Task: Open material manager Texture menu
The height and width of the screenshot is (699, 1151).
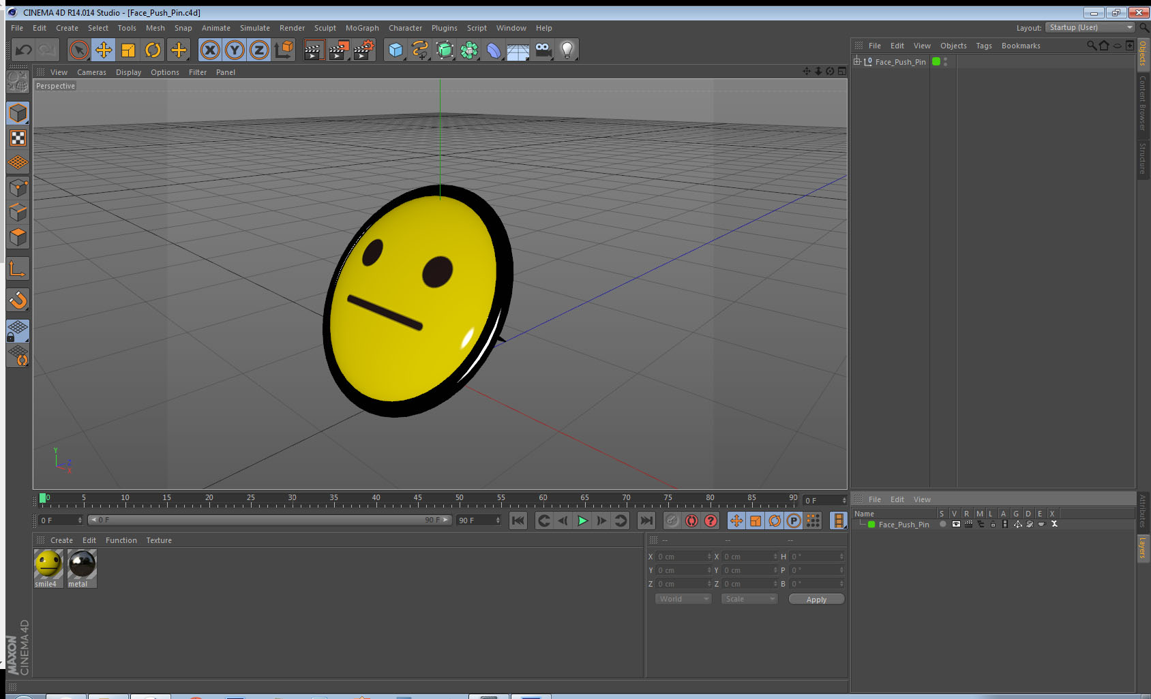Action: 159,540
